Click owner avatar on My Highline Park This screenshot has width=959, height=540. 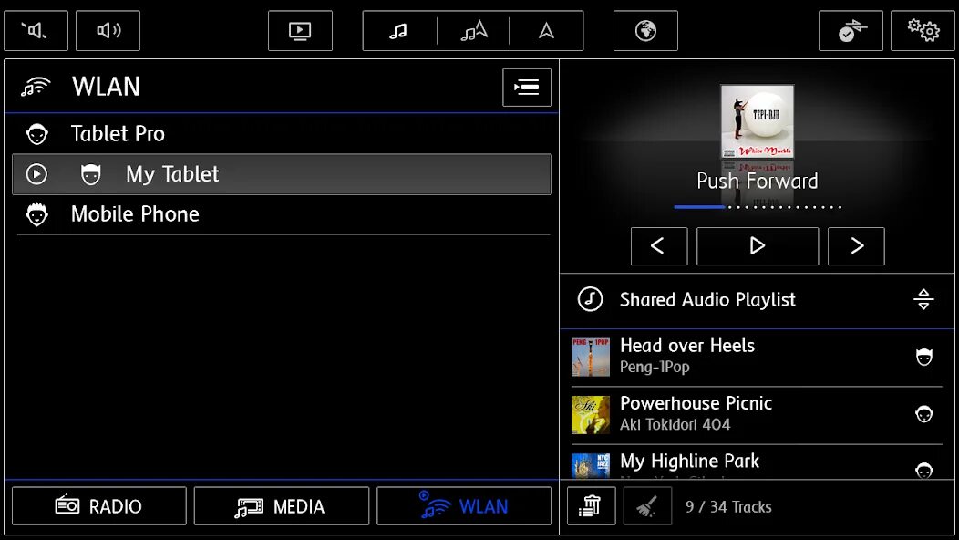[924, 470]
